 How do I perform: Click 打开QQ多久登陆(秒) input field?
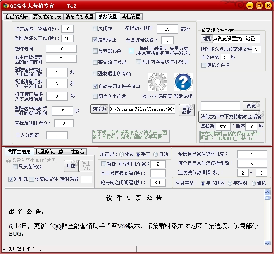(x=67, y=29)
